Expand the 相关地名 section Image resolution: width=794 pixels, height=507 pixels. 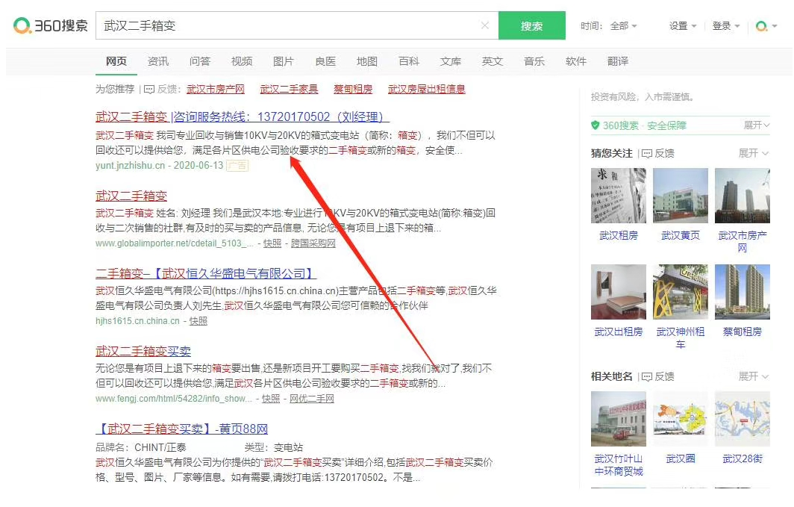[x=754, y=376]
